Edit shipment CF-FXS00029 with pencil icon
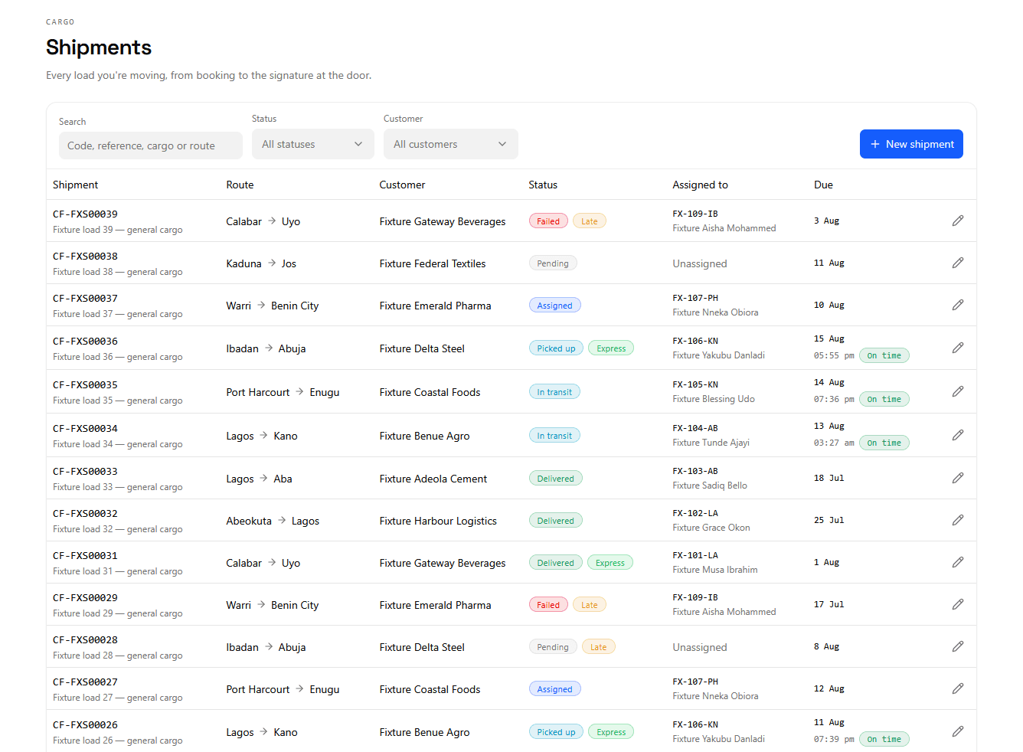The width and height of the screenshot is (1023, 752). click(x=957, y=604)
